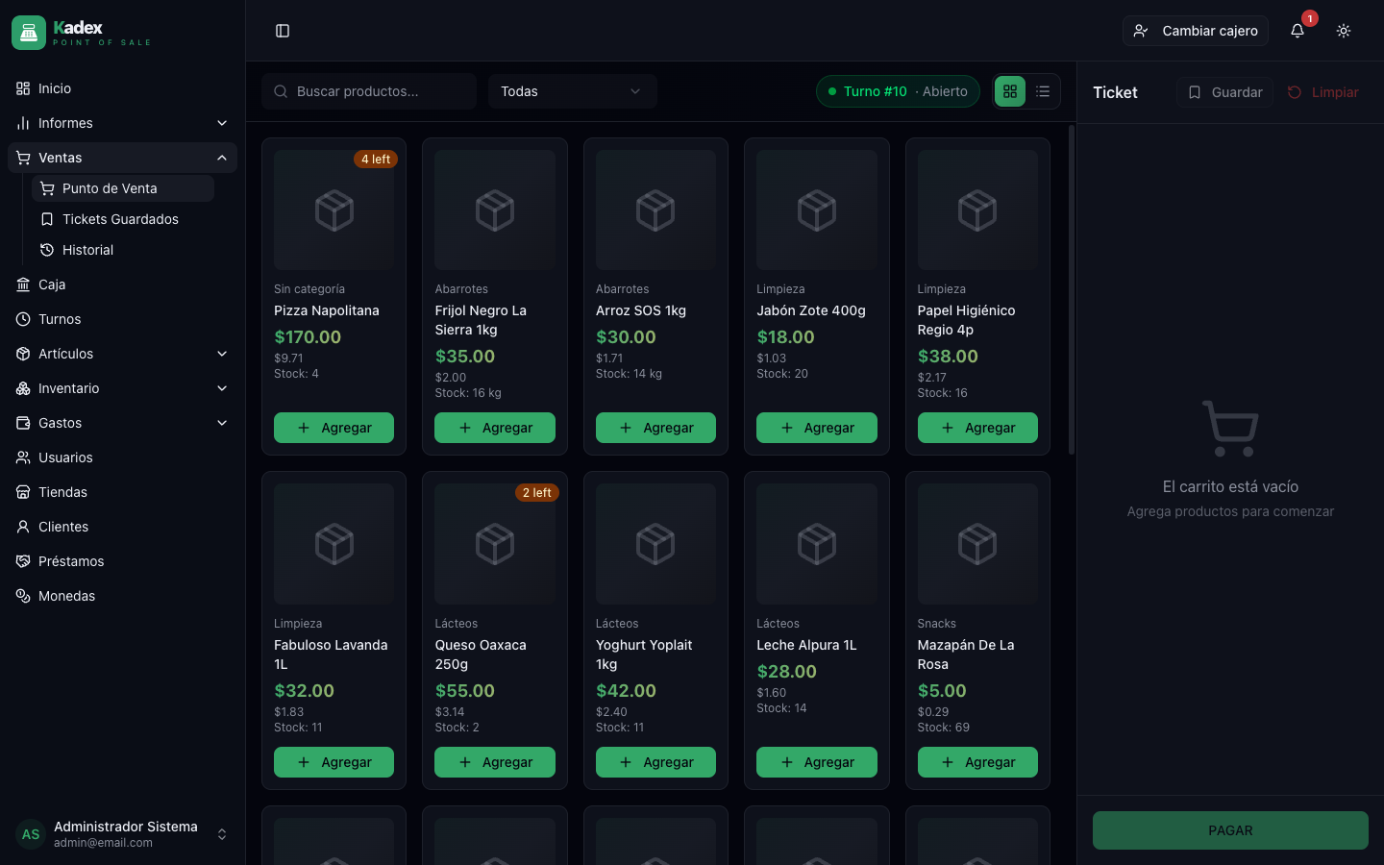This screenshot has width=1384, height=865.
Task: Add Pizza Napolitana to the cart
Action: click(334, 428)
